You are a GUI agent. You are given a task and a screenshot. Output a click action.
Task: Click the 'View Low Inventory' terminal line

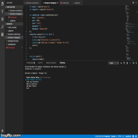pyautogui.click(x=33, y=82)
